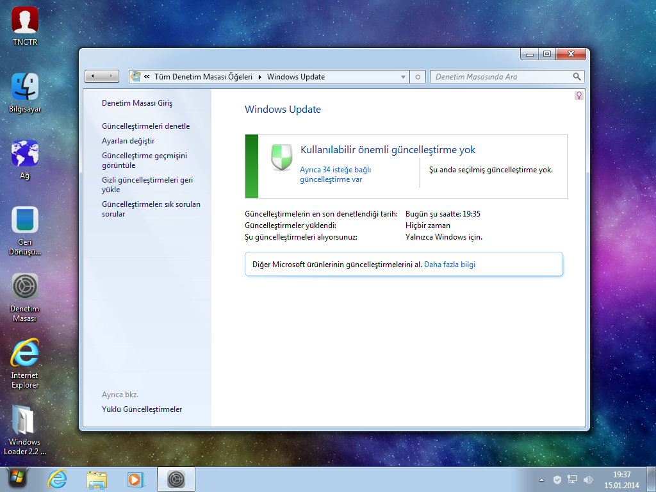This screenshot has height=492, width=656.
Task: Show hidden system tray icons
Action: 542,480
